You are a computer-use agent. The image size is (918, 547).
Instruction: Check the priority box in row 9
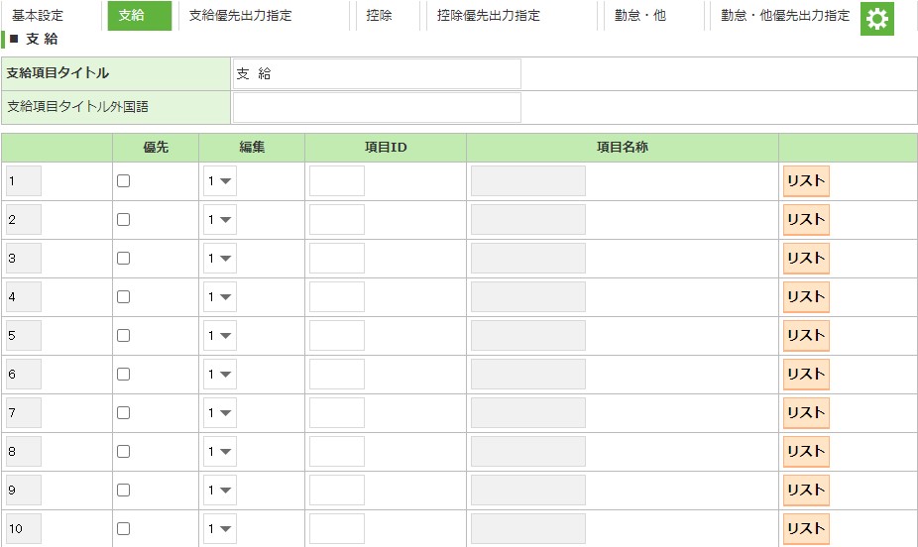pyautogui.click(x=123, y=491)
